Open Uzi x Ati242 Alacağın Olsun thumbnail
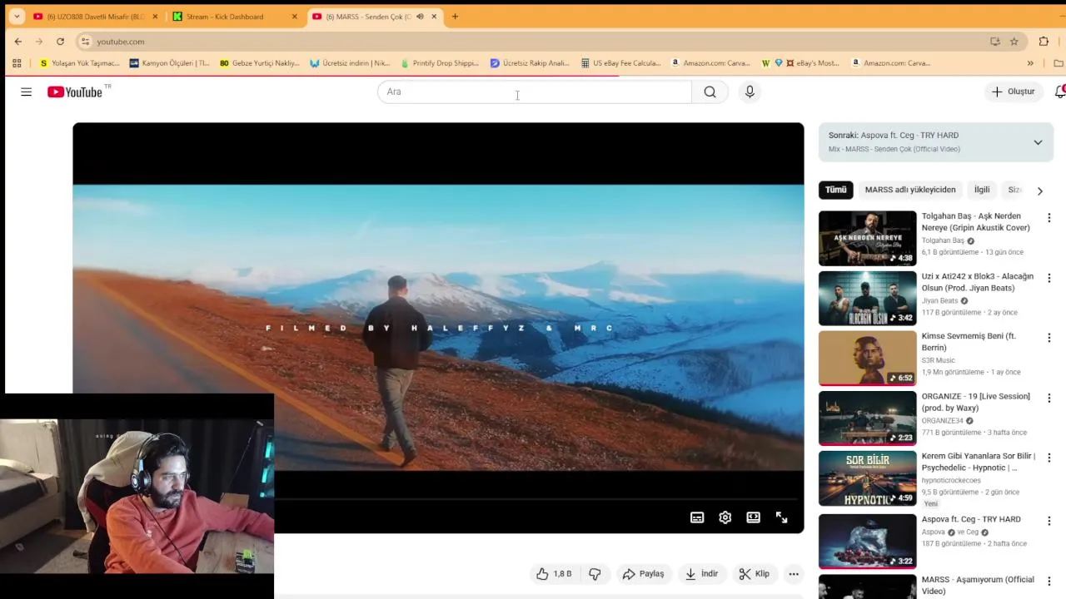This screenshot has width=1066, height=599. click(x=867, y=299)
